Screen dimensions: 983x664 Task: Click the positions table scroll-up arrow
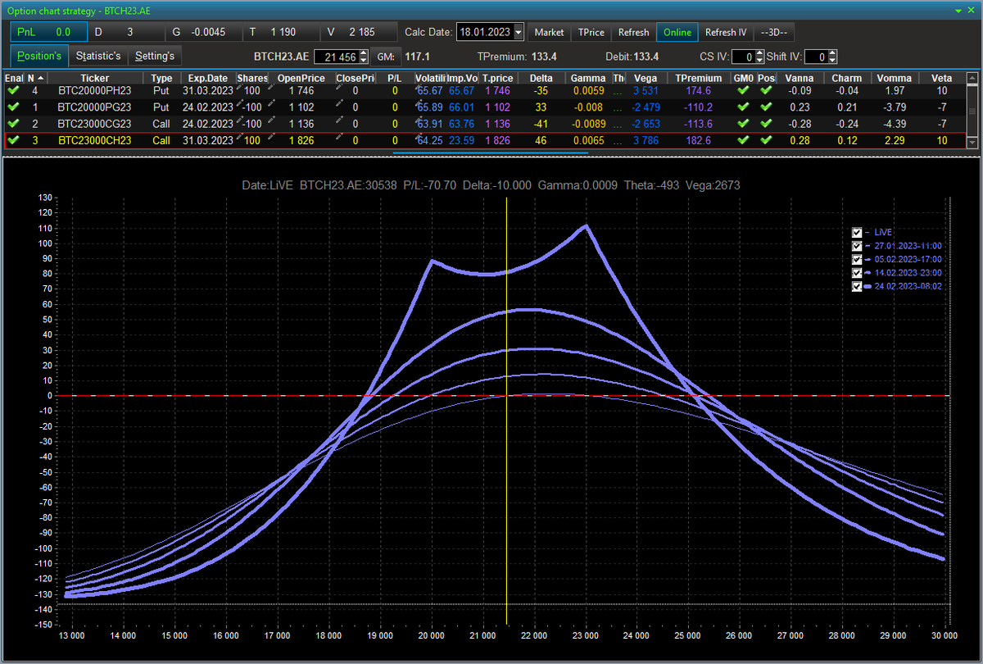pyautogui.click(x=972, y=78)
